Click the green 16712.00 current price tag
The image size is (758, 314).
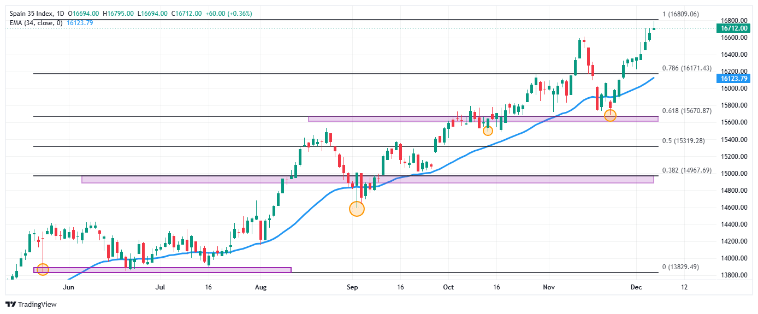tap(733, 28)
